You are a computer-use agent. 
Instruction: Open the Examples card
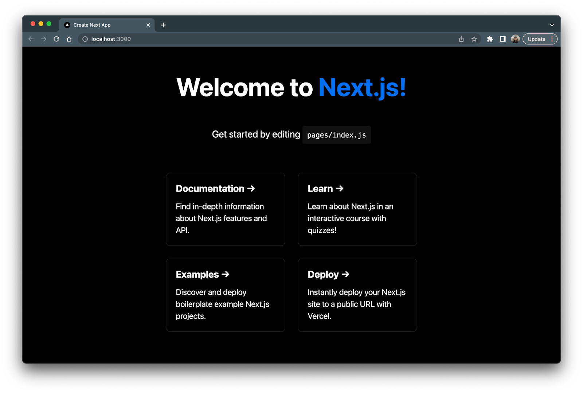[x=226, y=295]
